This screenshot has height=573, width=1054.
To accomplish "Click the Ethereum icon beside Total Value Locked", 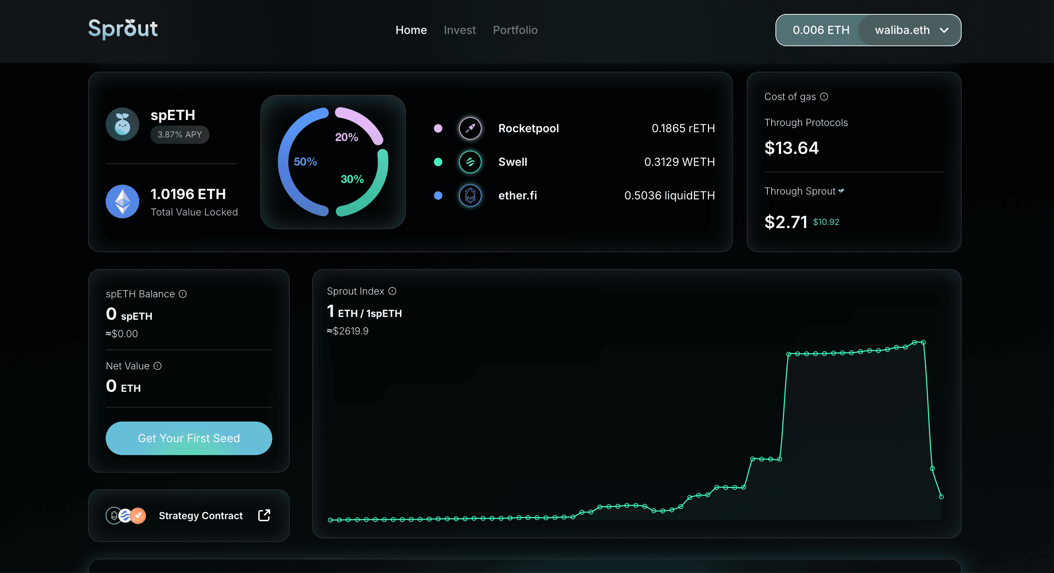I will 122,201.
